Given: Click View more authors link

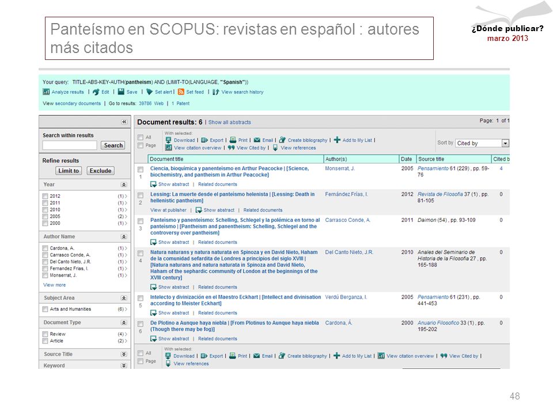Looking at the screenshot, I should 54,285.
